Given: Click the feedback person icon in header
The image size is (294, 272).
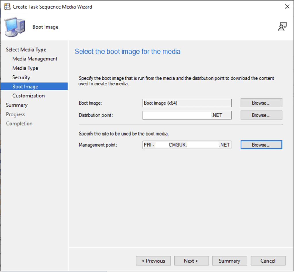Looking at the screenshot, I should pyautogui.click(x=282, y=27).
